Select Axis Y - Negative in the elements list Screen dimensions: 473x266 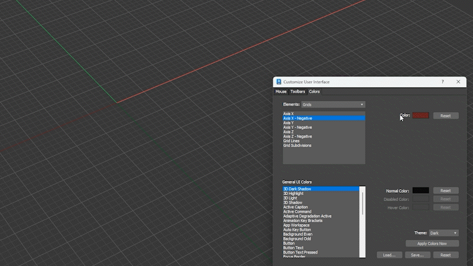coord(297,127)
